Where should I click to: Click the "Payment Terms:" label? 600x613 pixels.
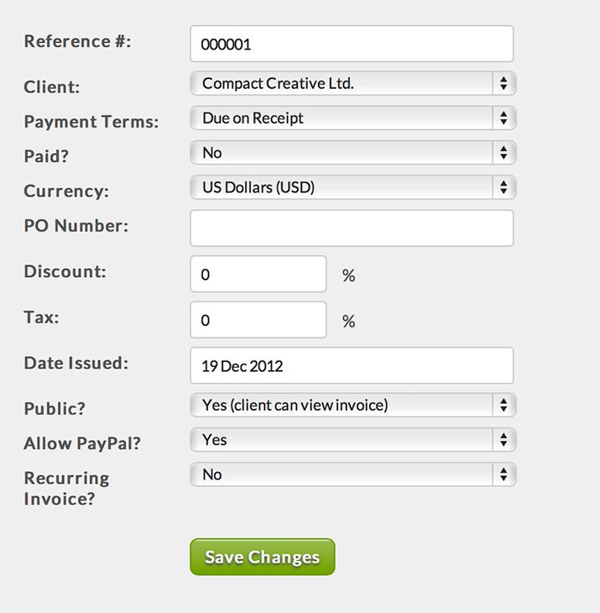point(91,122)
